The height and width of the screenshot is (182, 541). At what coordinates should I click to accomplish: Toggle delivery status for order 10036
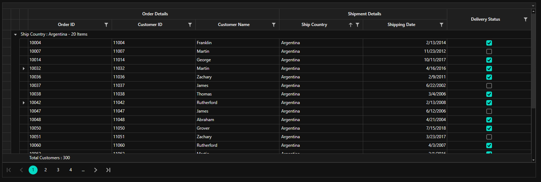(489, 77)
